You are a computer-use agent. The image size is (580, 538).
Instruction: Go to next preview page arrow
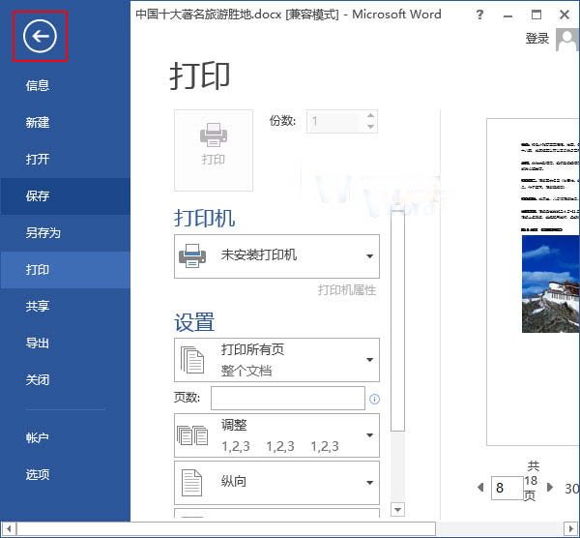coord(550,488)
